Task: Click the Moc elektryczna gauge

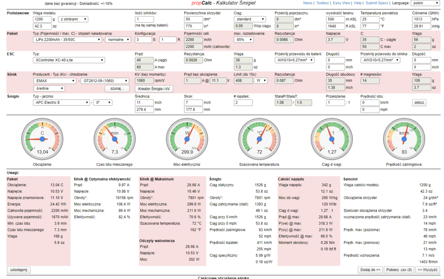Action: pyautogui.click(x=187, y=138)
